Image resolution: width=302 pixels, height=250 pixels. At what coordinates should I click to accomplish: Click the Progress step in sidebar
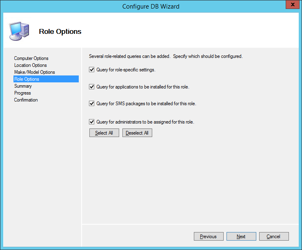click(x=22, y=93)
